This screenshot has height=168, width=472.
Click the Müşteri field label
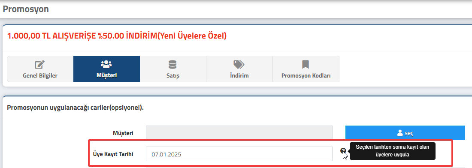coord(123,133)
